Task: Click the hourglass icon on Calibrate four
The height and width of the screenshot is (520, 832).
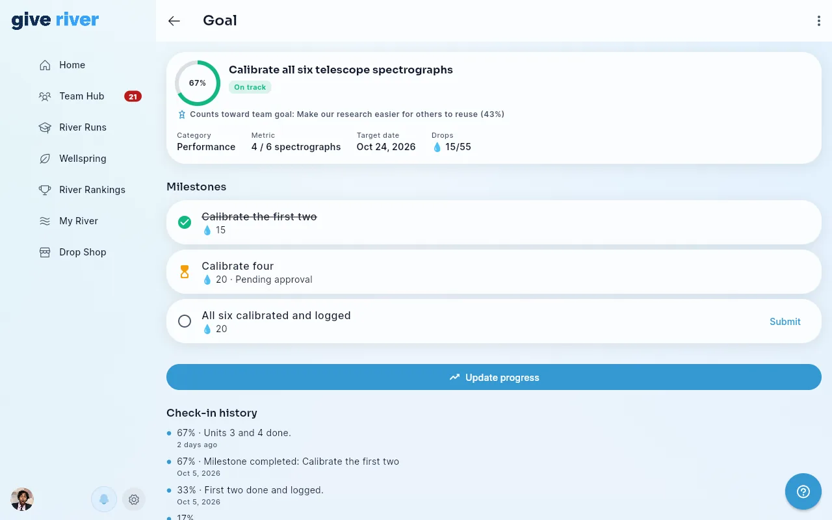Action: click(x=185, y=272)
